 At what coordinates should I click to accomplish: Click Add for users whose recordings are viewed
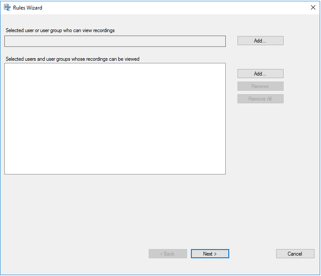click(x=260, y=74)
